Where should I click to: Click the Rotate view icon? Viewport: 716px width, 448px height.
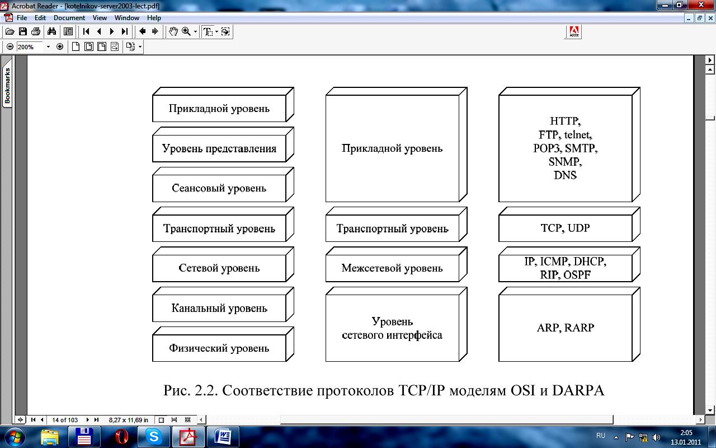pos(130,47)
